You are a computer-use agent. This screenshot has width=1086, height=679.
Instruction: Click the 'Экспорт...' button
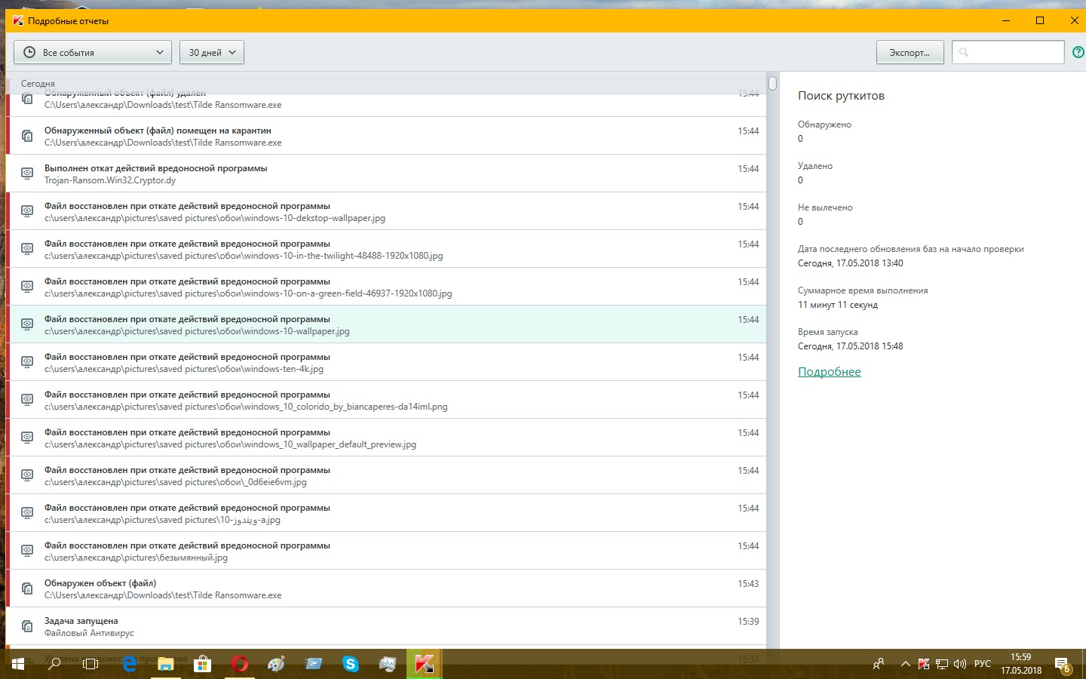(x=910, y=52)
